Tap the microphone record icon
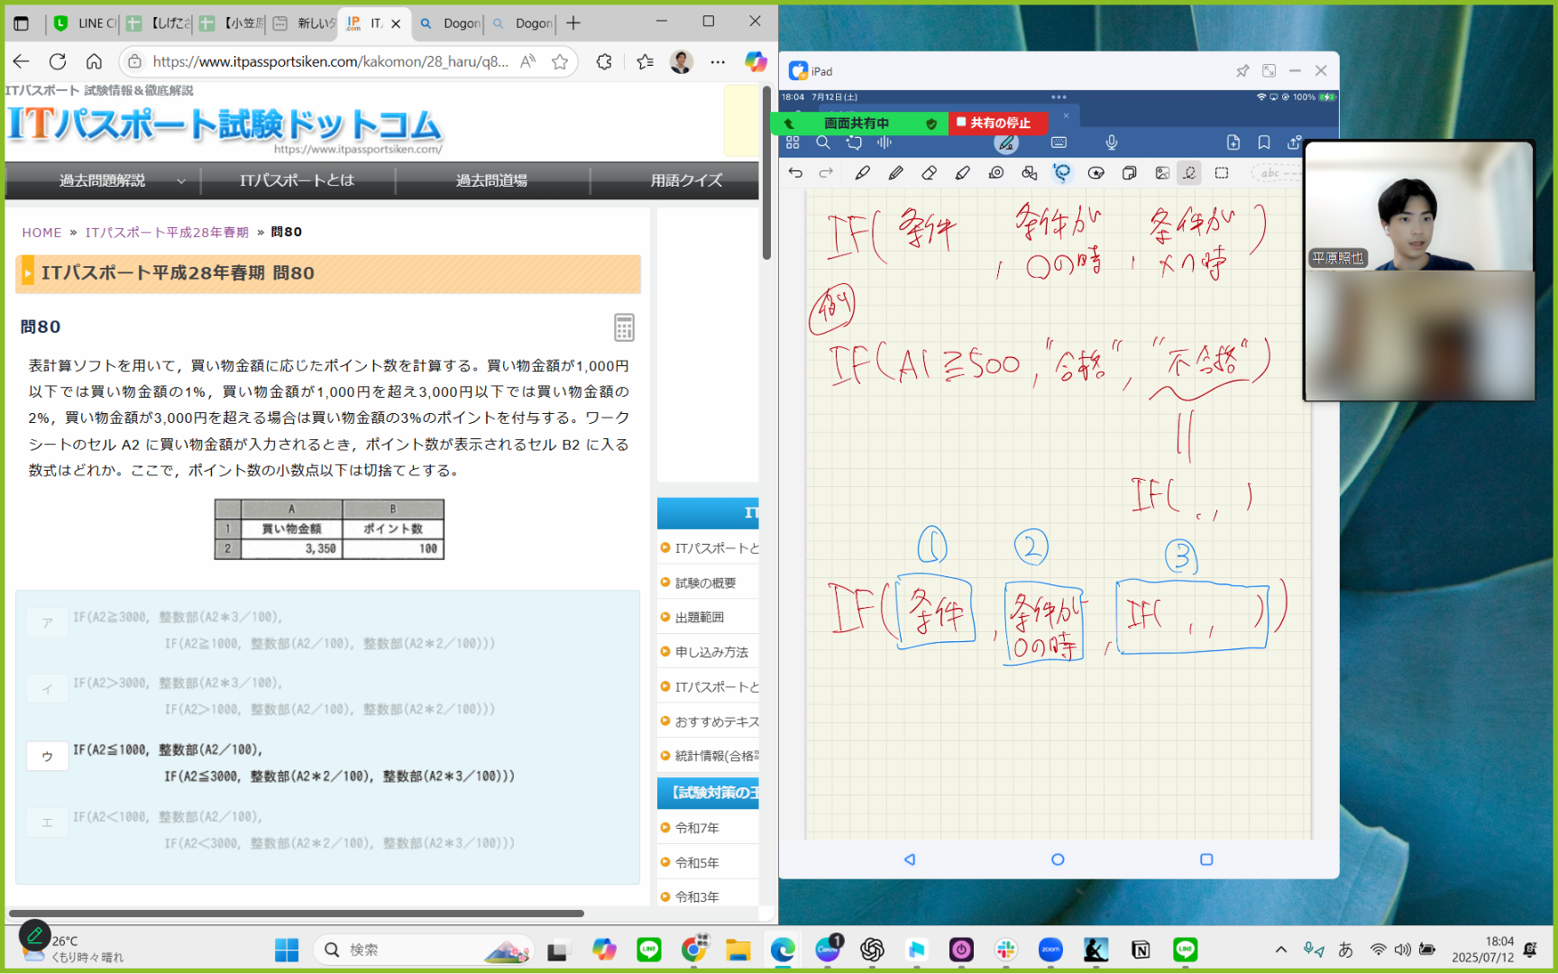Viewport: 1558px width, 974px height. click(x=1112, y=142)
